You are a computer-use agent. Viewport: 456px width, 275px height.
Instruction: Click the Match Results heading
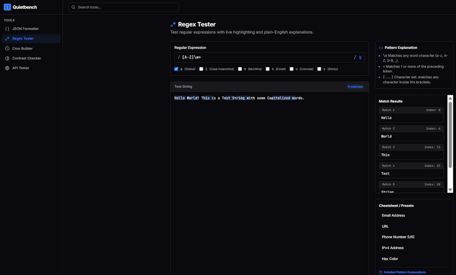click(x=390, y=101)
